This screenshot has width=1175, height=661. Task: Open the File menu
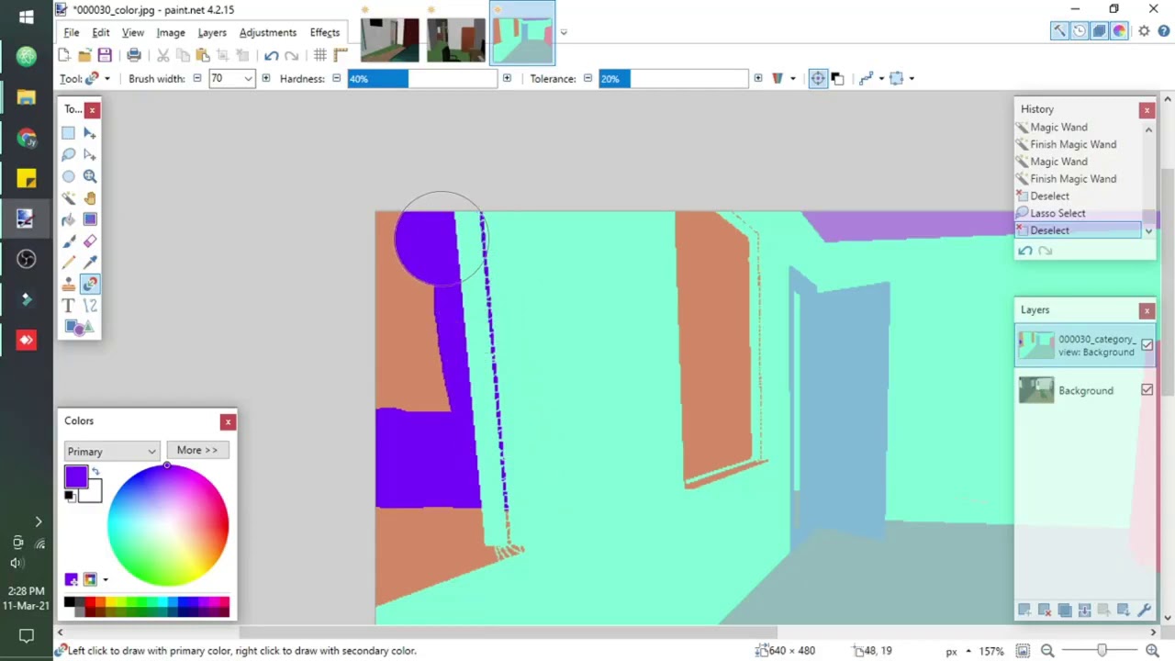pyautogui.click(x=71, y=32)
